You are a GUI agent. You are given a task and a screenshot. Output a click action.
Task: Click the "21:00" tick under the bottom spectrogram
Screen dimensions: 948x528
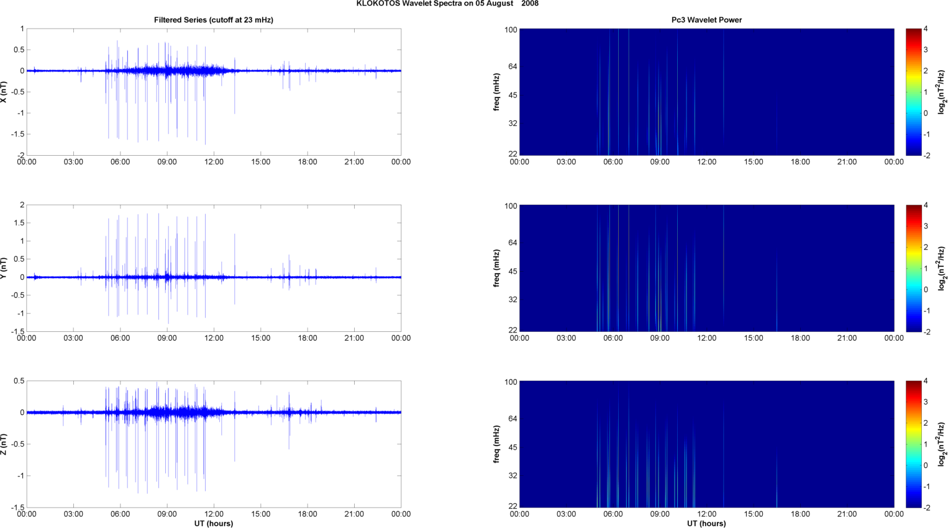847,514
